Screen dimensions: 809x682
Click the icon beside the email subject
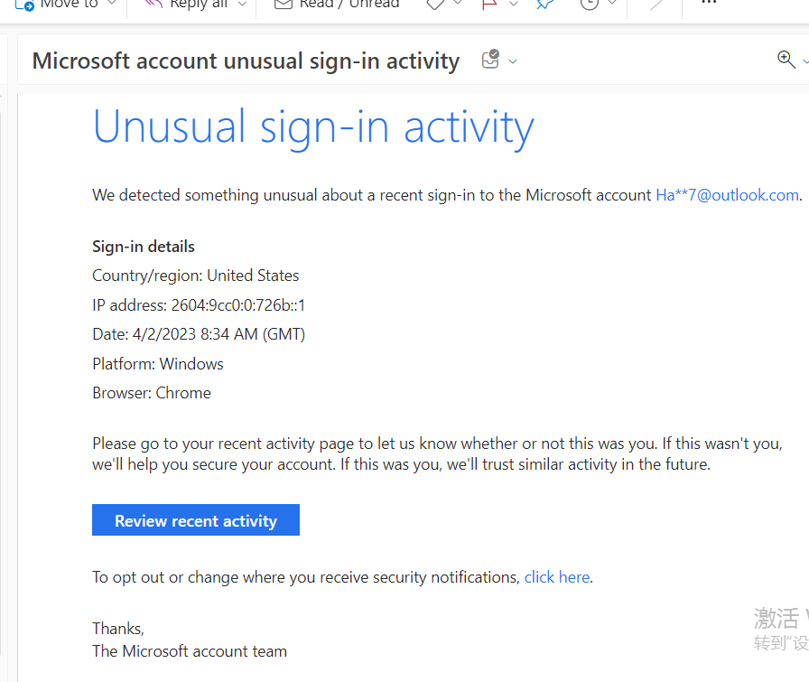point(490,61)
